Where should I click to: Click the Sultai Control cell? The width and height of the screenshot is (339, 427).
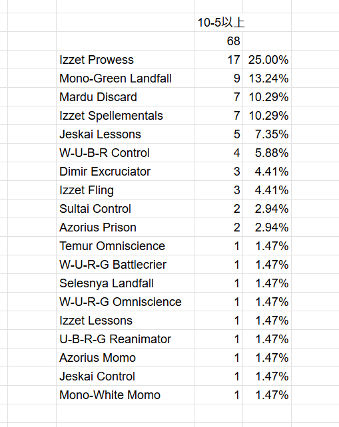[125, 209]
